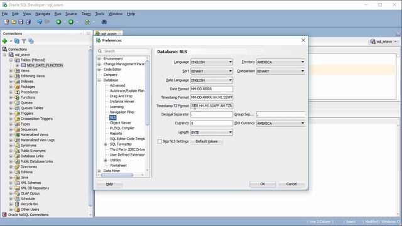Click the Save All toolbar icon

click(28, 22)
